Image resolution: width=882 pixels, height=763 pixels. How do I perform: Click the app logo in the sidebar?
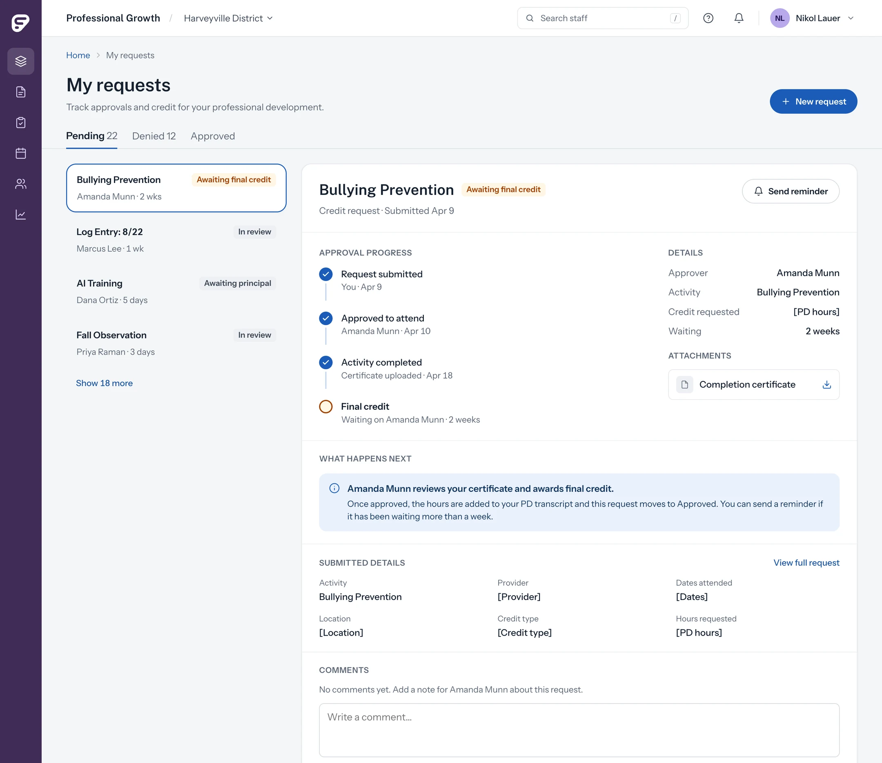[20, 22]
